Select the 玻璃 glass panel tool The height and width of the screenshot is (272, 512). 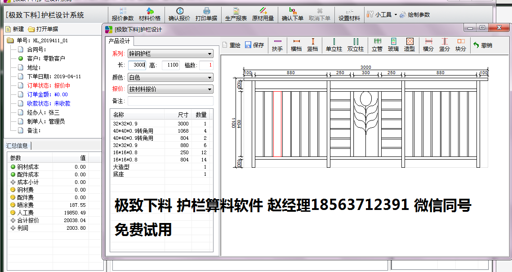click(393, 45)
